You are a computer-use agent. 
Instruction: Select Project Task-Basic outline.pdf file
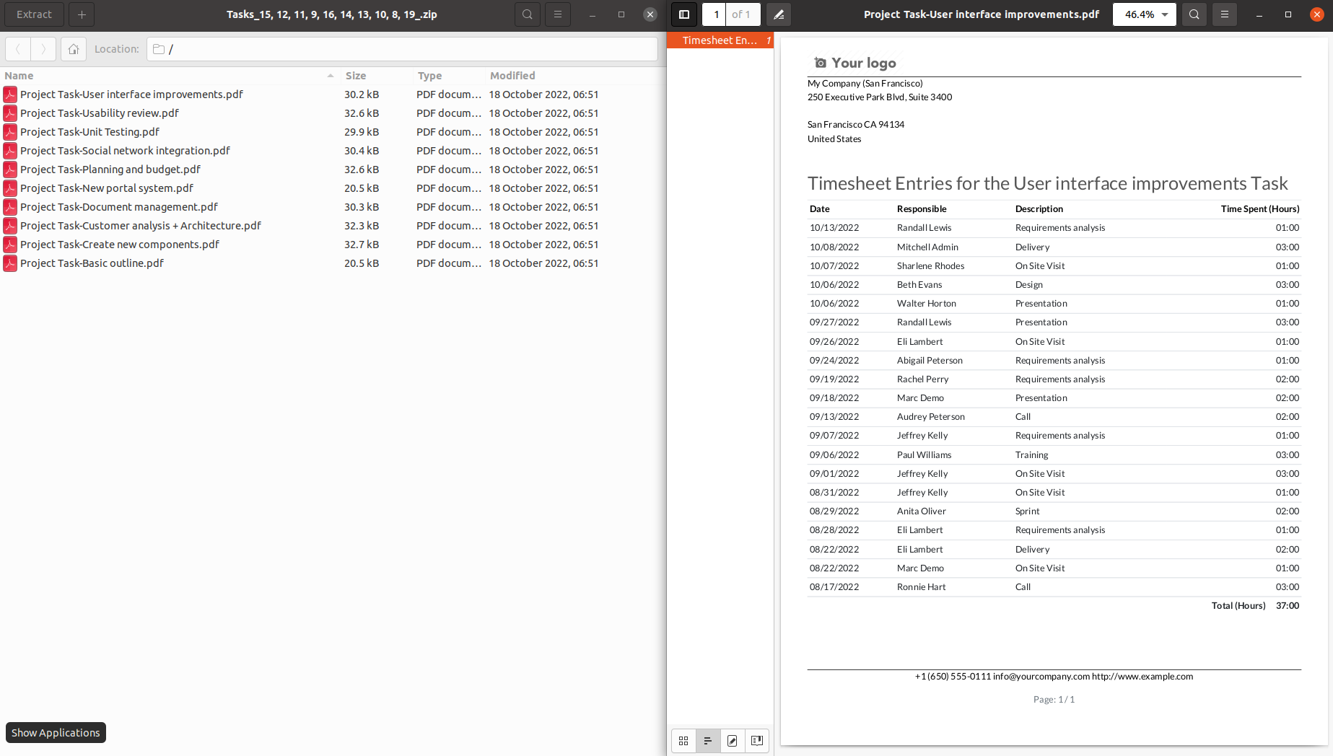pos(92,263)
